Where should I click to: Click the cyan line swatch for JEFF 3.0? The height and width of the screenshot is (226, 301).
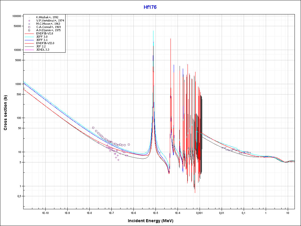[29, 37]
